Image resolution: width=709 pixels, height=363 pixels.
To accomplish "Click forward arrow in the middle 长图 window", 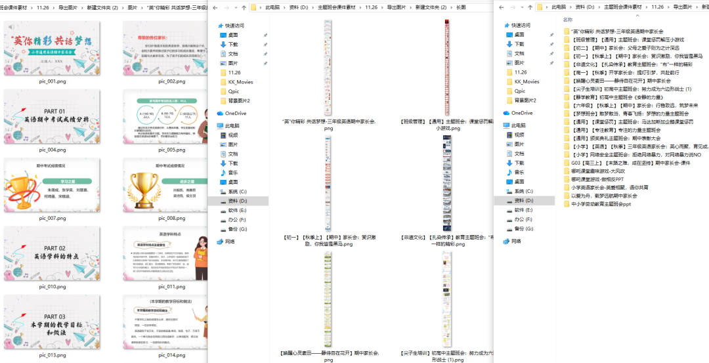I will coord(226,8).
